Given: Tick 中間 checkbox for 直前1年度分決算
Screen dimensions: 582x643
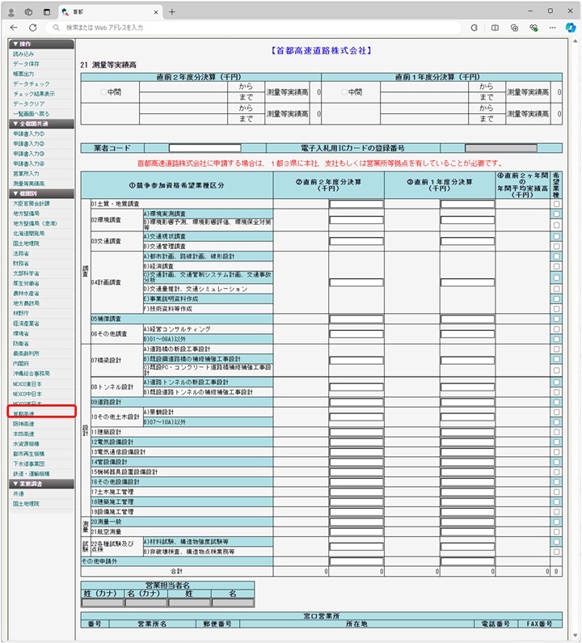Looking at the screenshot, I should 344,92.
